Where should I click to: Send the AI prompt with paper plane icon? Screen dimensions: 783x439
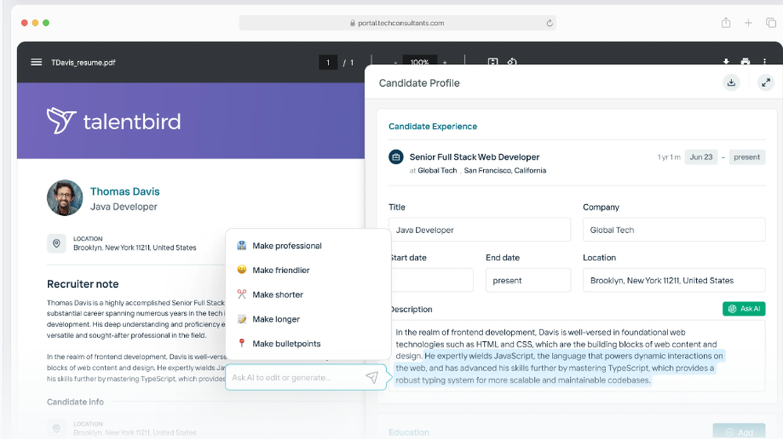click(371, 378)
